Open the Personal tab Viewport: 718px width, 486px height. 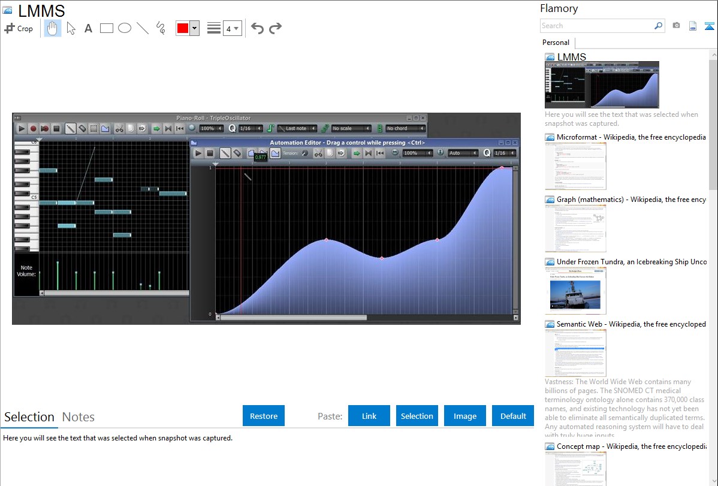[x=556, y=43]
